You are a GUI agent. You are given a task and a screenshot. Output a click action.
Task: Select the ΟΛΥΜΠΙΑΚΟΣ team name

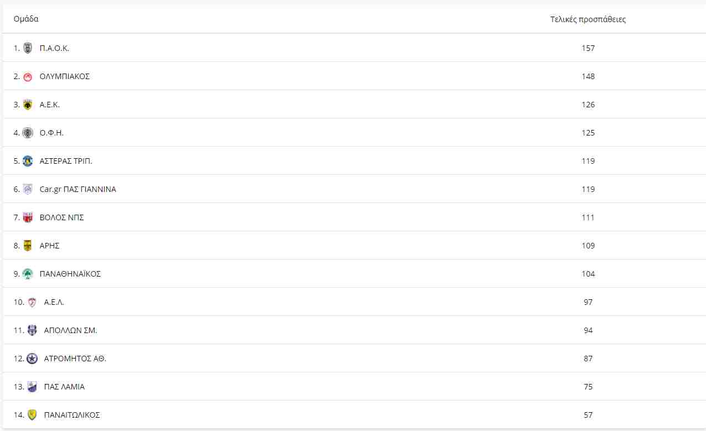[x=64, y=76]
